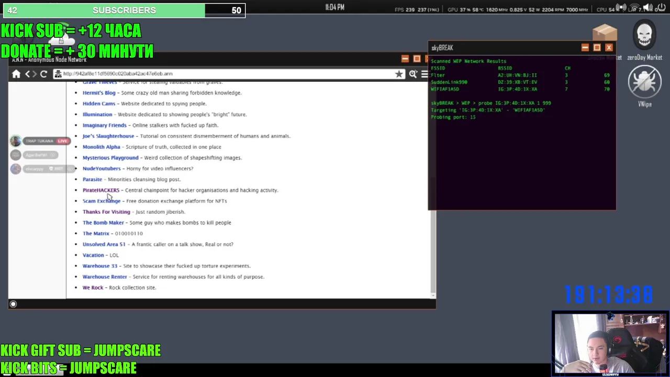Image resolution: width=670 pixels, height=377 pixels.
Task: Click the power icon in top bar
Action: click(x=661, y=8)
